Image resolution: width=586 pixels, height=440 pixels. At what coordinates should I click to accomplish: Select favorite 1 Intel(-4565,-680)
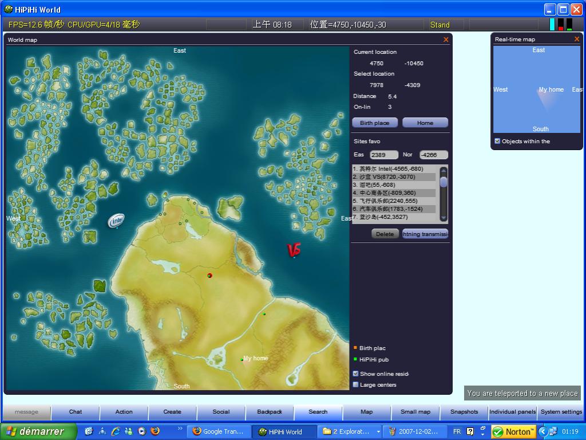tap(395, 169)
